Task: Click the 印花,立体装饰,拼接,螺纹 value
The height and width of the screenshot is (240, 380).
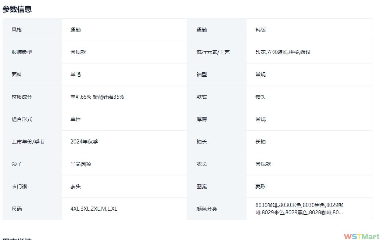Action: [x=283, y=52]
